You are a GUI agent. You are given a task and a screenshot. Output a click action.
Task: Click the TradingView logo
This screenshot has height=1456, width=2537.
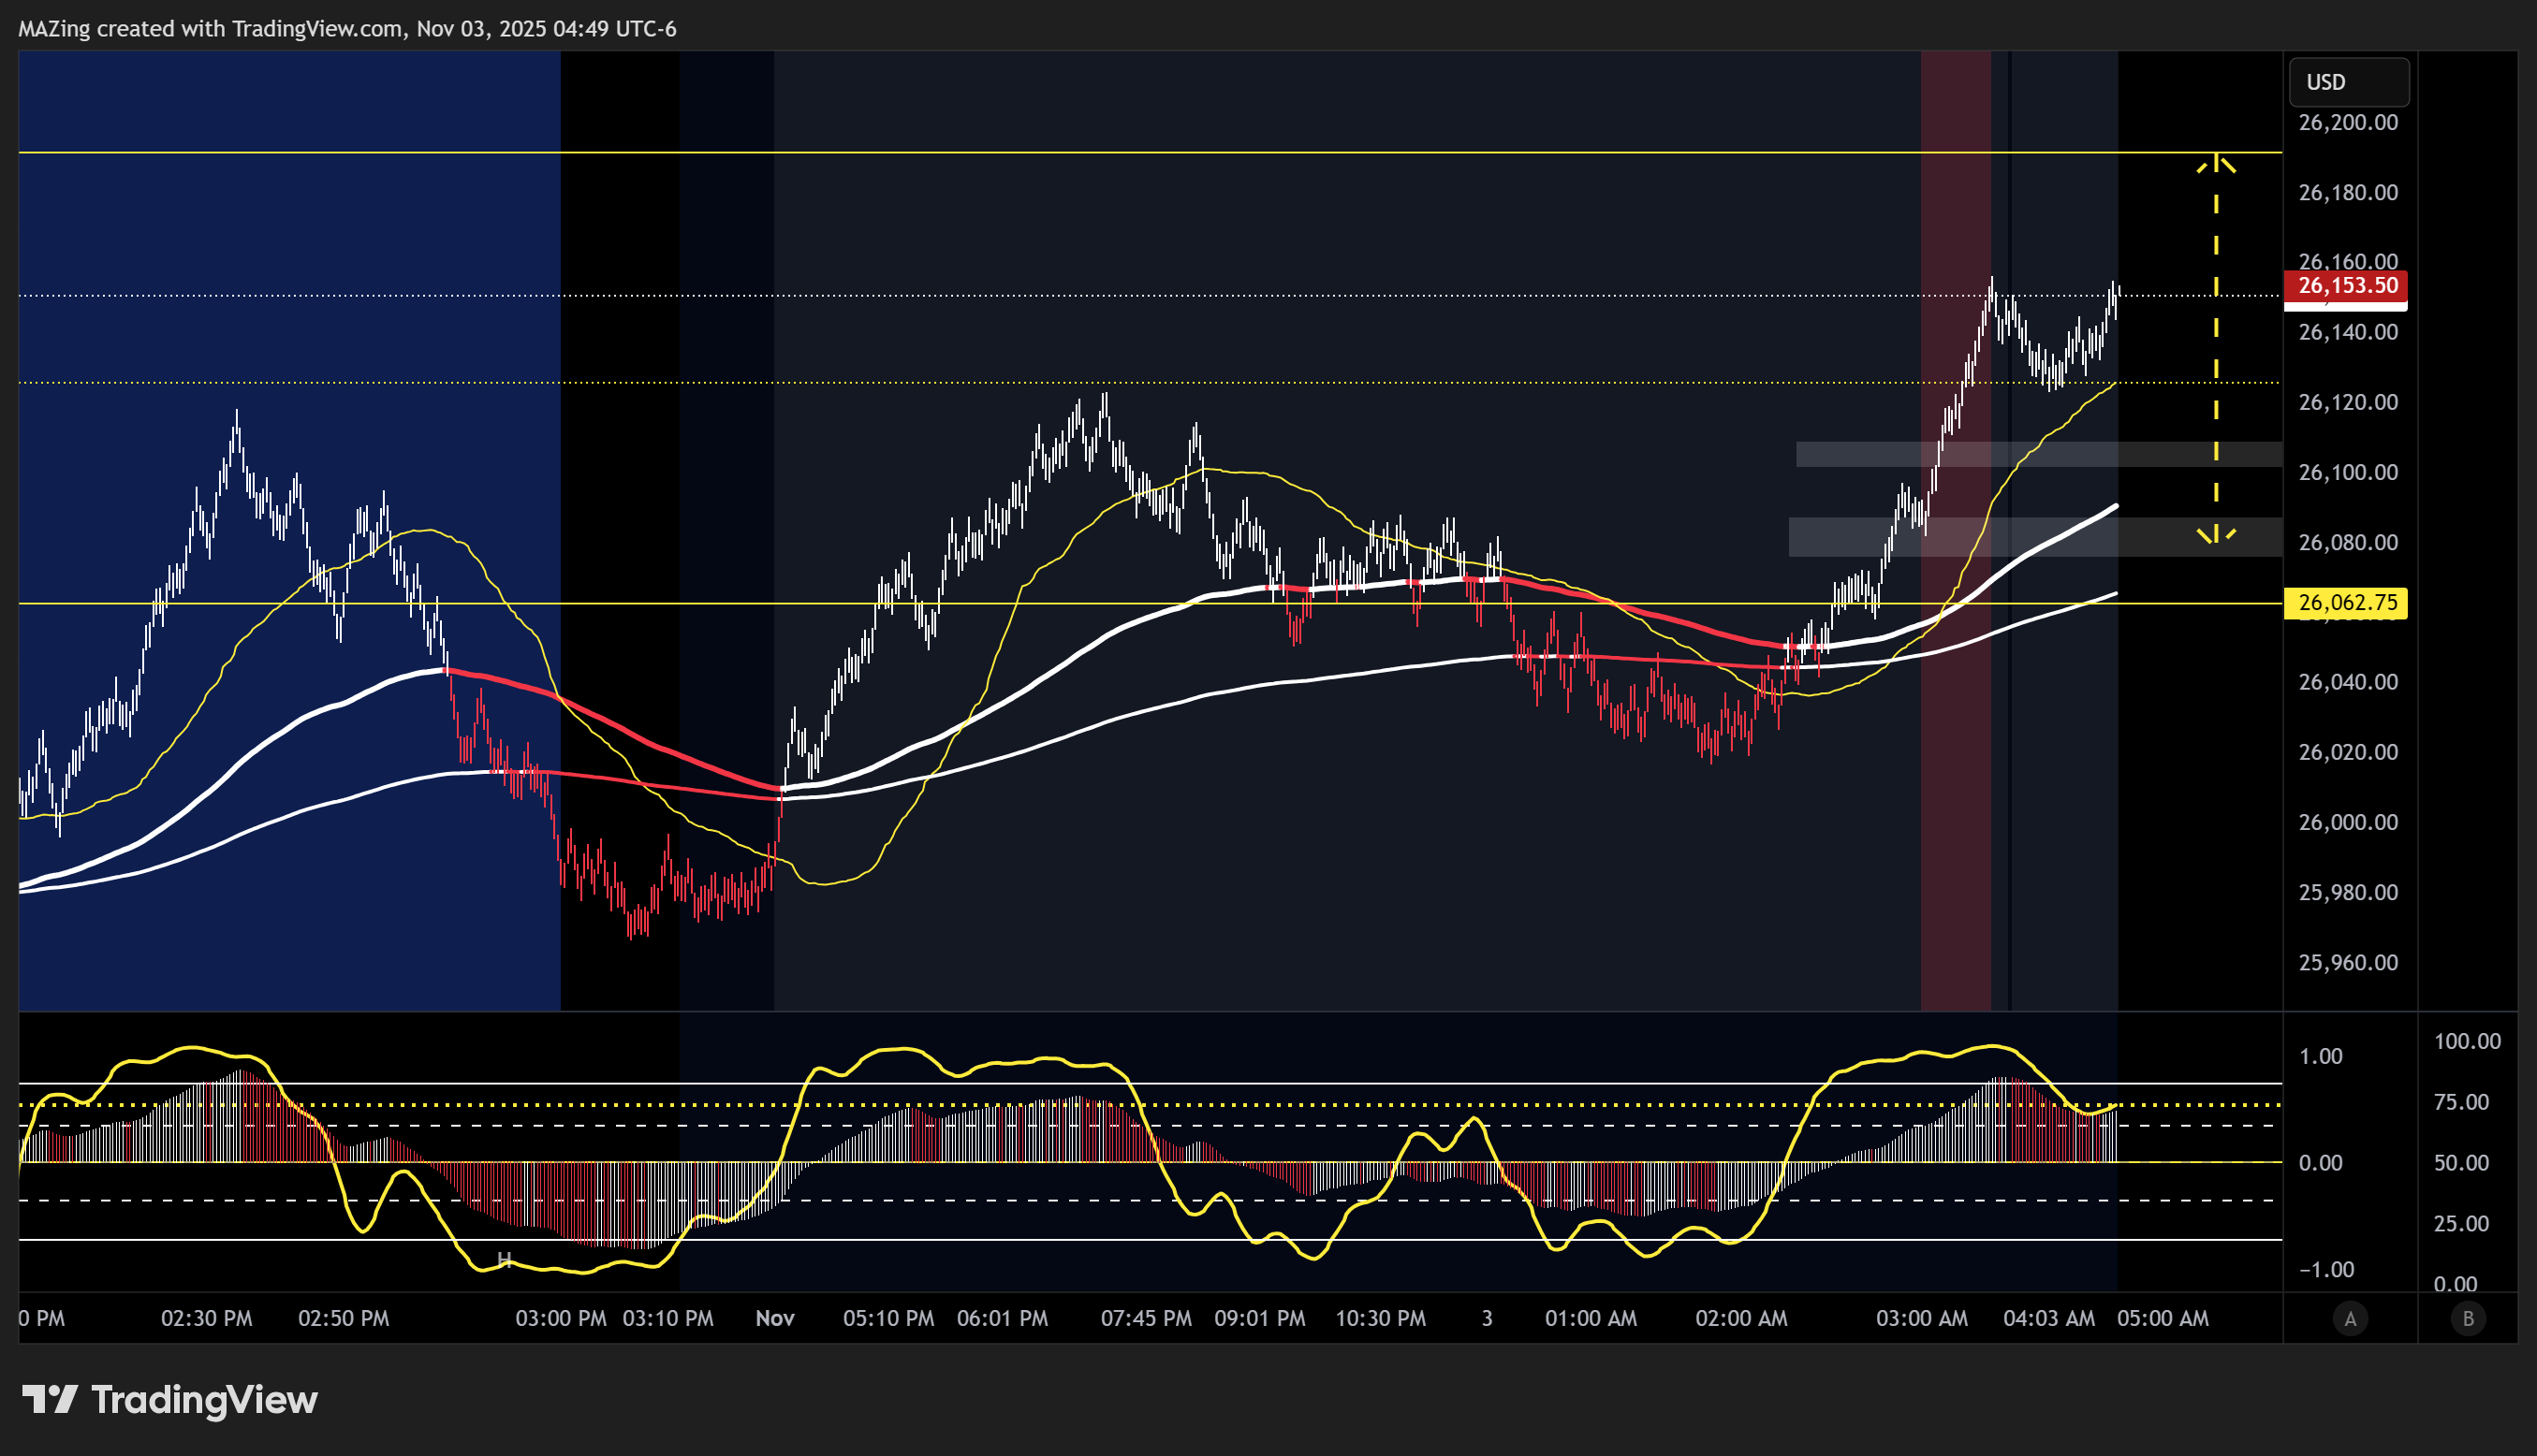tap(50, 1399)
